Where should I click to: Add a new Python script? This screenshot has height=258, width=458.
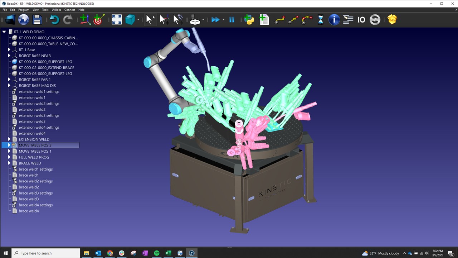[249, 20]
